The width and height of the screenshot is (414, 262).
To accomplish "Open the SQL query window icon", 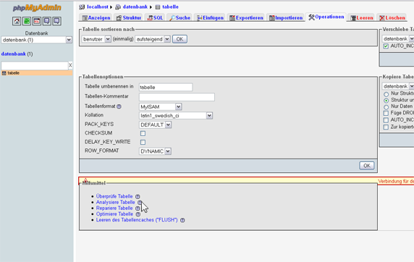I will click(37, 21).
